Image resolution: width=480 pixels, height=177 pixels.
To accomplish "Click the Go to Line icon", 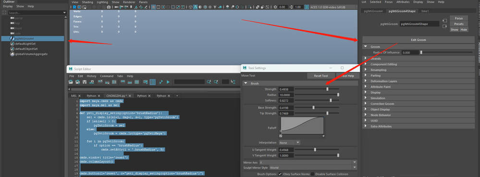I will point(234,82).
